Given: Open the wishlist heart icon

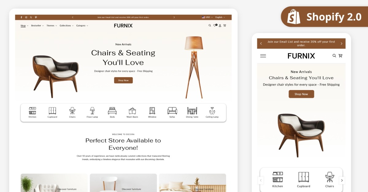Looking at the screenshot, I should [x=215, y=26].
